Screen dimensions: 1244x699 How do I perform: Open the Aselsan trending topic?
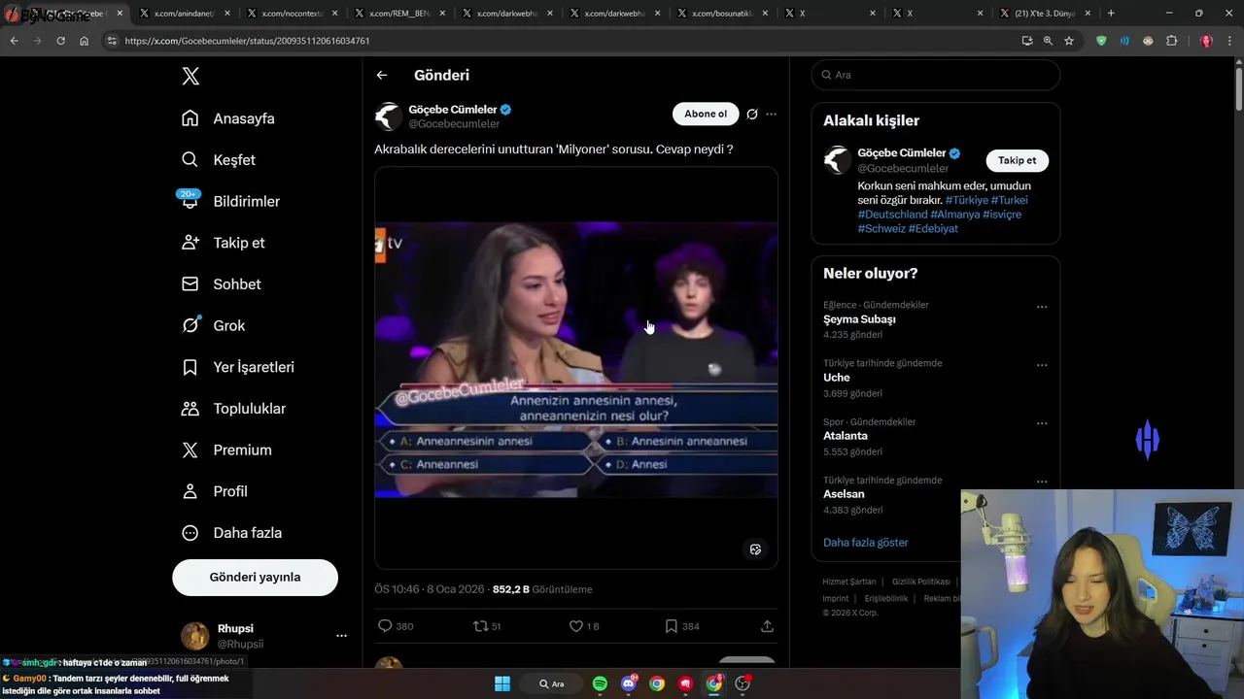coord(844,494)
